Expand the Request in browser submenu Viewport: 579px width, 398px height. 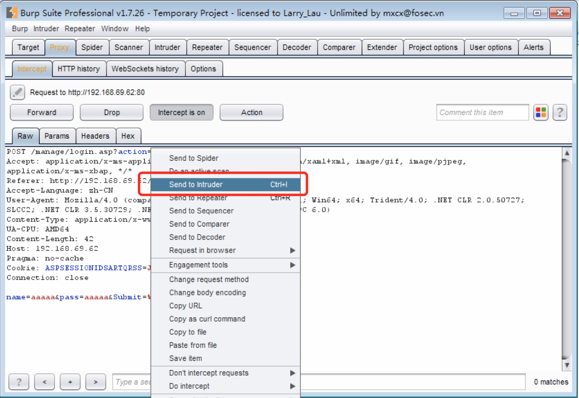coord(226,250)
